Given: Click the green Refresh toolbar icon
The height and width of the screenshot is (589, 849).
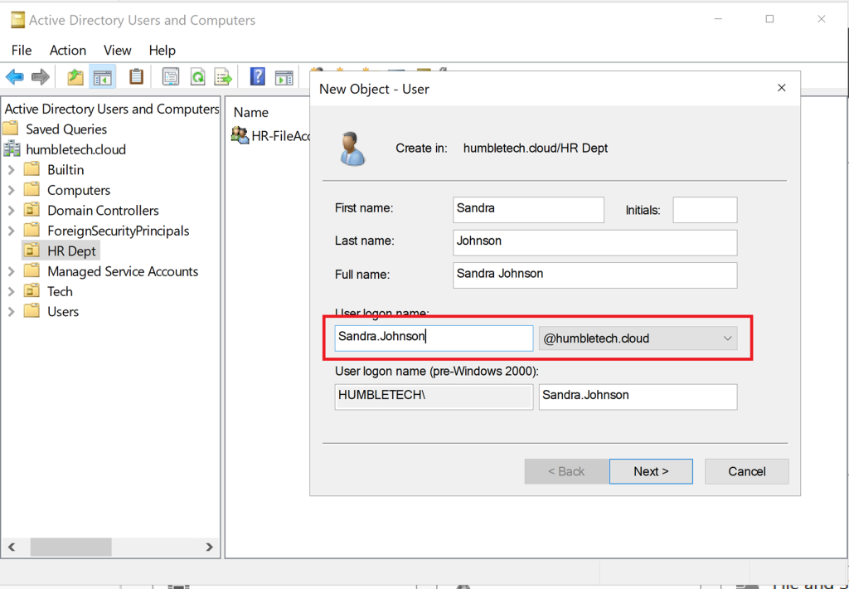Looking at the screenshot, I should pos(197,77).
